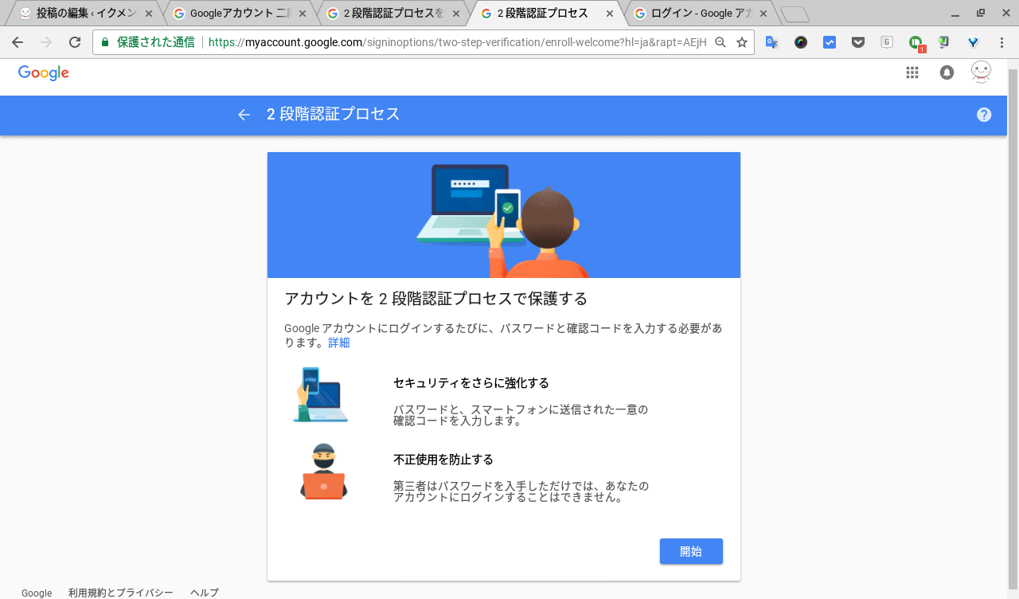Image resolution: width=1019 pixels, height=599 pixels.
Task: Switch to the Googleアカウント tab
Action: tap(240, 14)
